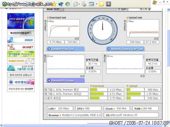Select the WAN TEST tab
This screenshot has width=170, height=127.
point(53,9)
